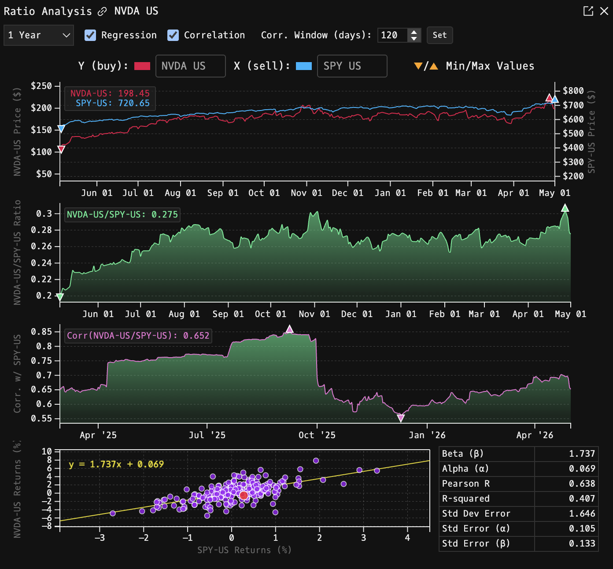The height and width of the screenshot is (569, 613).
Task: Close the Ratio Analysis panel
Action: click(604, 11)
